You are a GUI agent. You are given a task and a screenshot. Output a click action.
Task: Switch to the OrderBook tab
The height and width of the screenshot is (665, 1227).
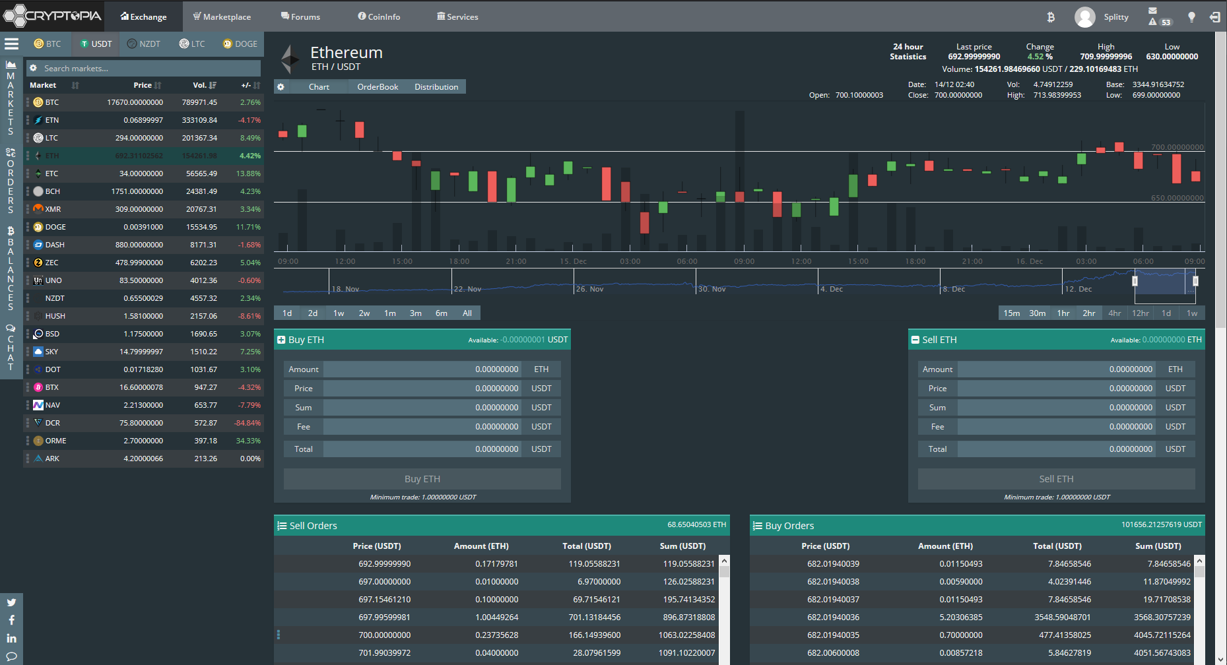pos(378,86)
